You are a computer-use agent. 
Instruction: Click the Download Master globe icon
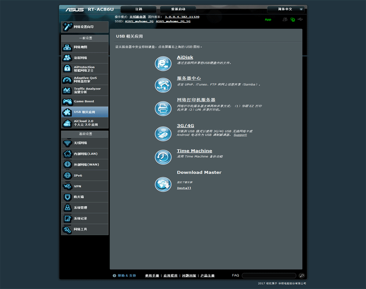click(163, 184)
